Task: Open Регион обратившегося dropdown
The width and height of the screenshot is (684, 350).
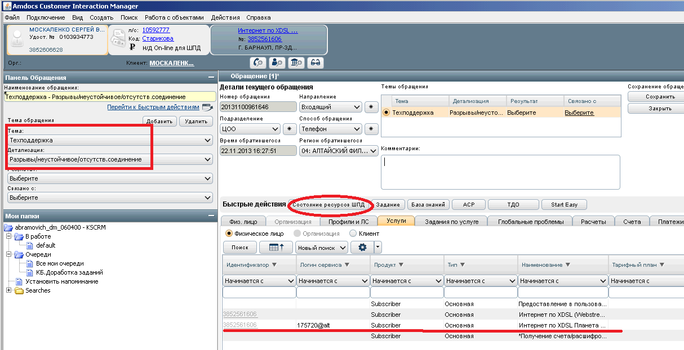Action: (x=339, y=151)
